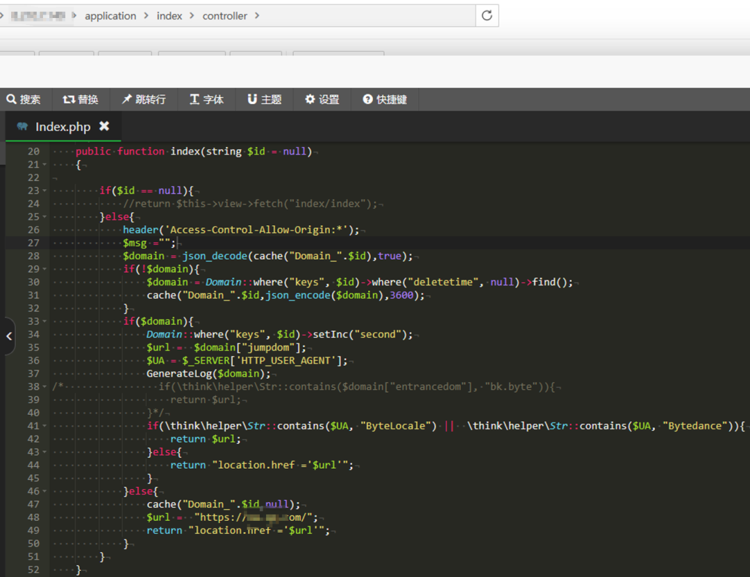Click line number 27 in the gutter
The width and height of the screenshot is (750, 577).
[33, 243]
